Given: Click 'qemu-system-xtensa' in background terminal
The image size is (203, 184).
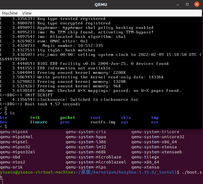Looking at the screenshot, I should click(154, 147).
